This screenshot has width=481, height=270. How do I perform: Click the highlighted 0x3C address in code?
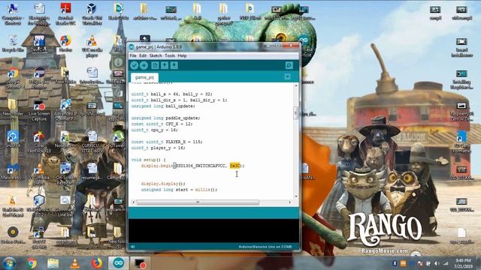(x=234, y=166)
